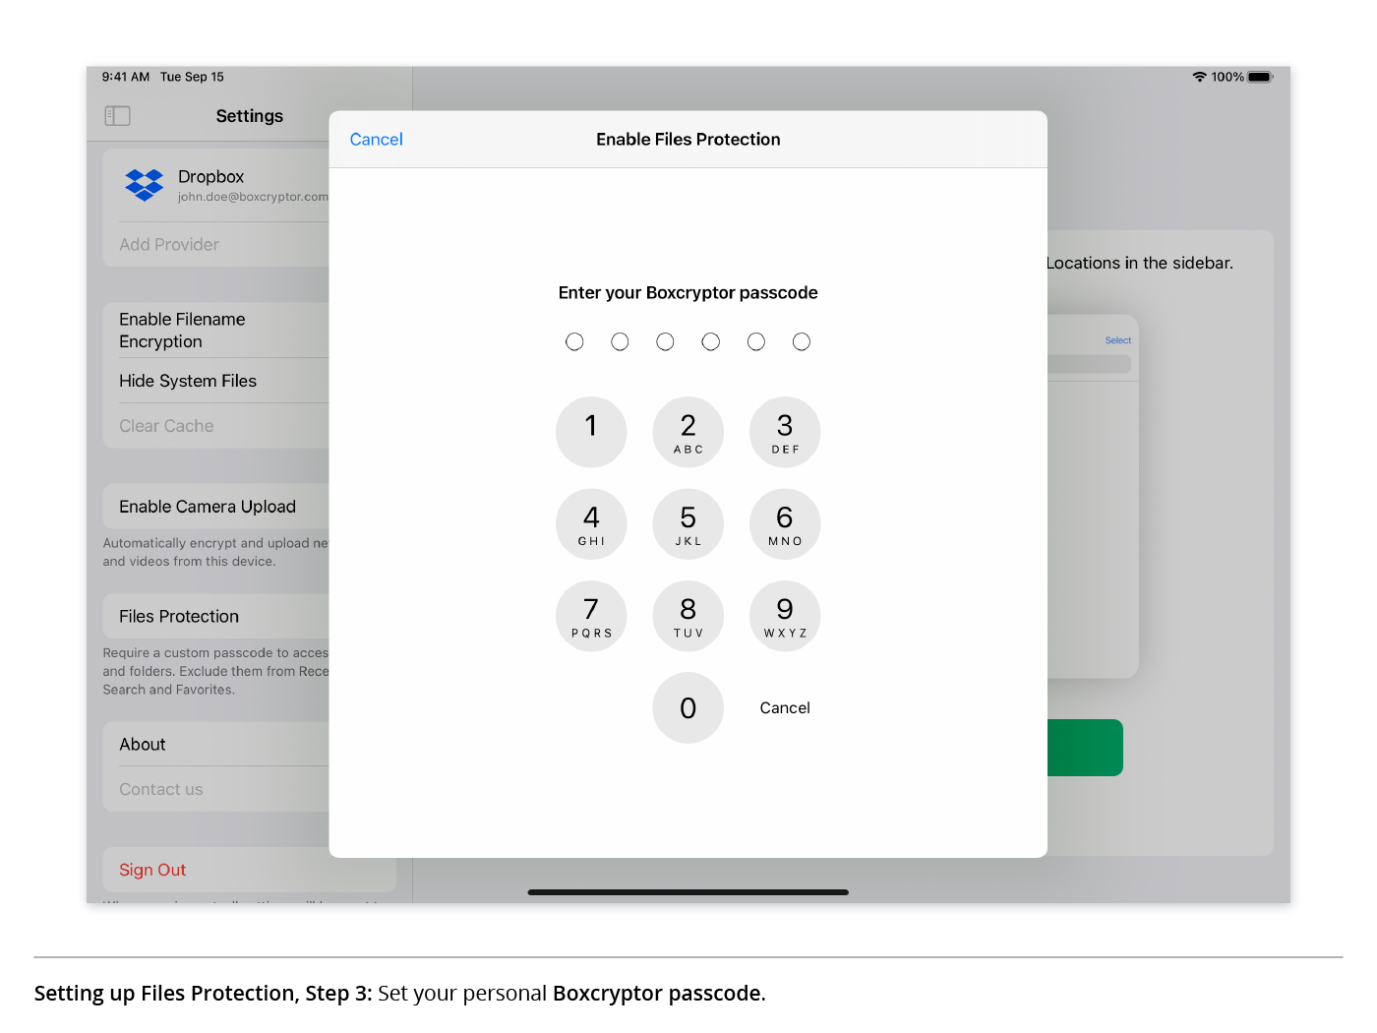Toggle the sidebar icon in Settings
Image resolution: width=1377 pixels, height=1033 pixels.
(117, 116)
